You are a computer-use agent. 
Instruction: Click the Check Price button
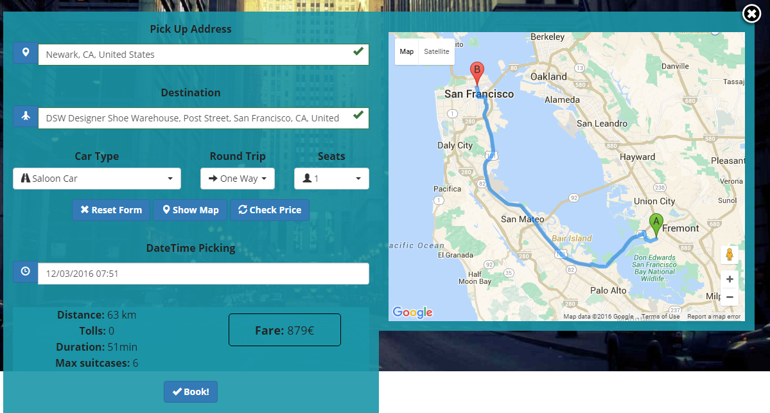pyautogui.click(x=270, y=209)
